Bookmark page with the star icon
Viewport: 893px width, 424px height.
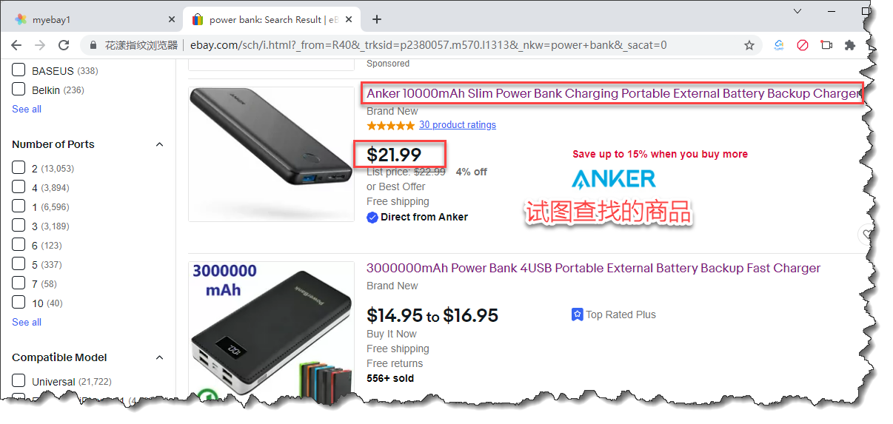click(x=749, y=45)
